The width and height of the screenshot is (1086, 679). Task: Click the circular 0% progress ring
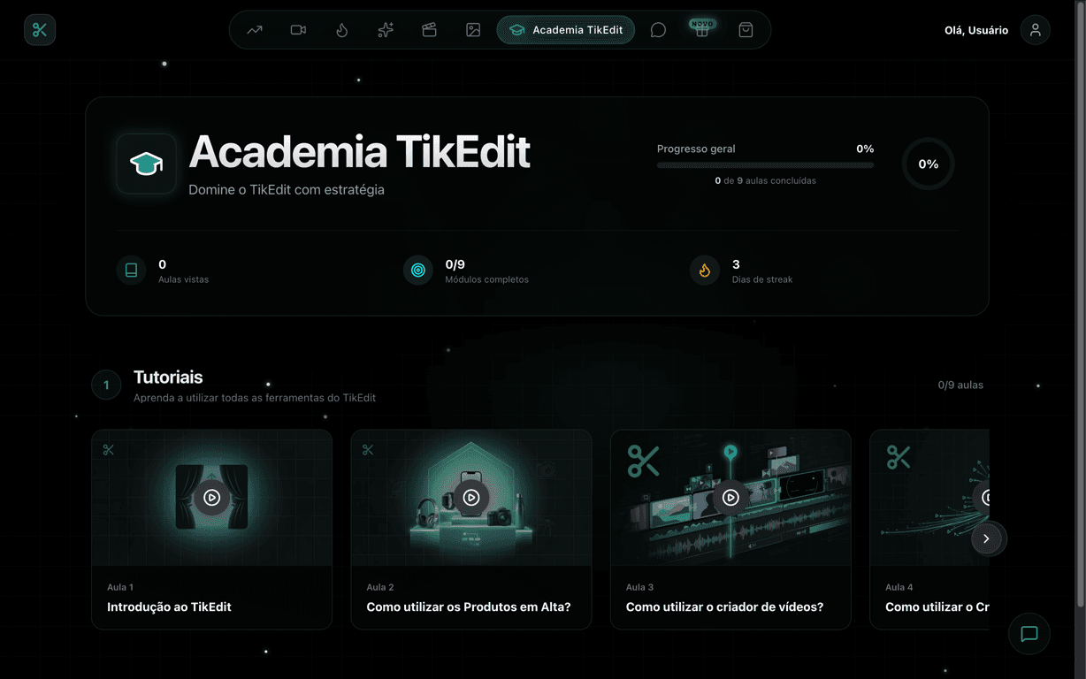pos(929,164)
